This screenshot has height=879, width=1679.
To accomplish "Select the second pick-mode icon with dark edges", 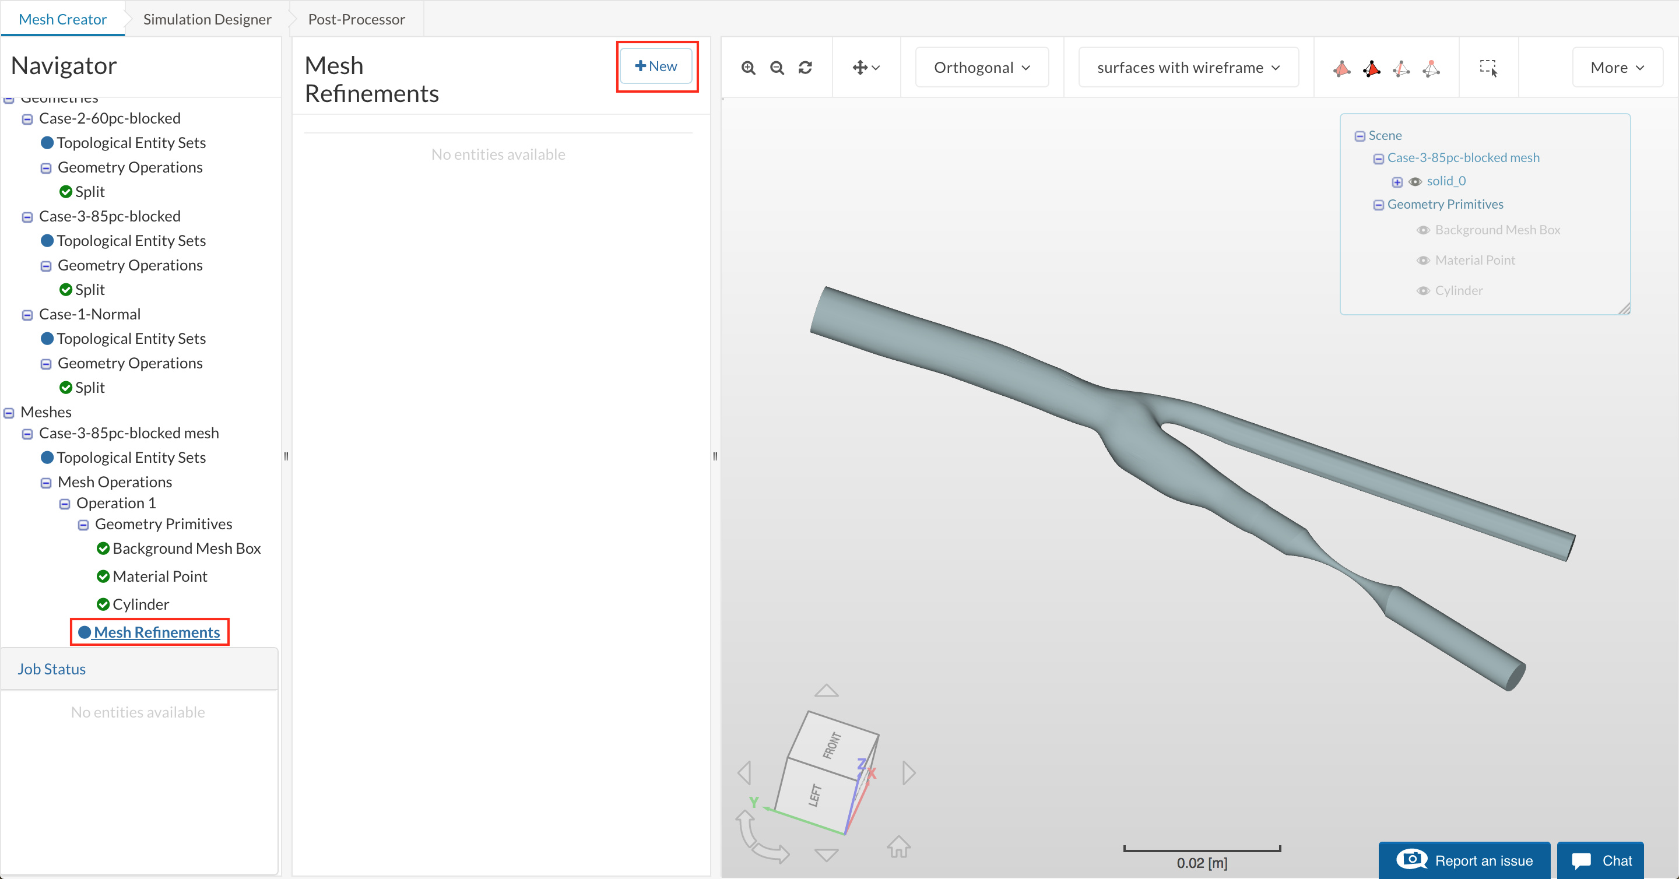I will pos(1371,68).
